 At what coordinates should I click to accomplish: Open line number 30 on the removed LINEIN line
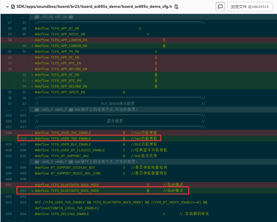click(10, 40)
